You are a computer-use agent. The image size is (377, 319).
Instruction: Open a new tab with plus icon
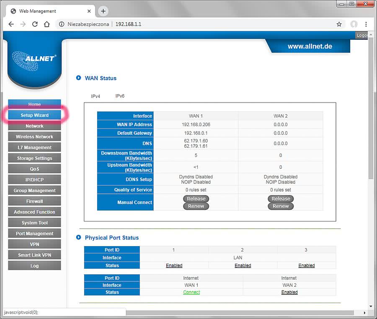pos(103,11)
